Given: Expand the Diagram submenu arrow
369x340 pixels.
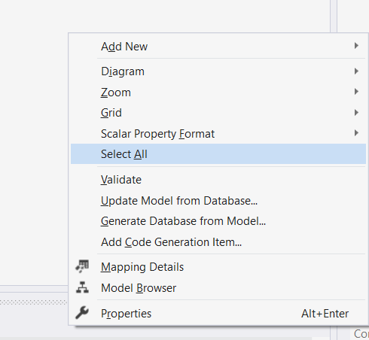Looking at the screenshot, I should (356, 71).
